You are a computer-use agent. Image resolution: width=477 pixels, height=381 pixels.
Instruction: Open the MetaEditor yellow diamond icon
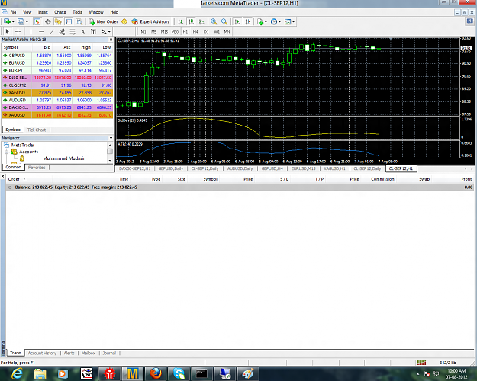click(x=124, y=21)
